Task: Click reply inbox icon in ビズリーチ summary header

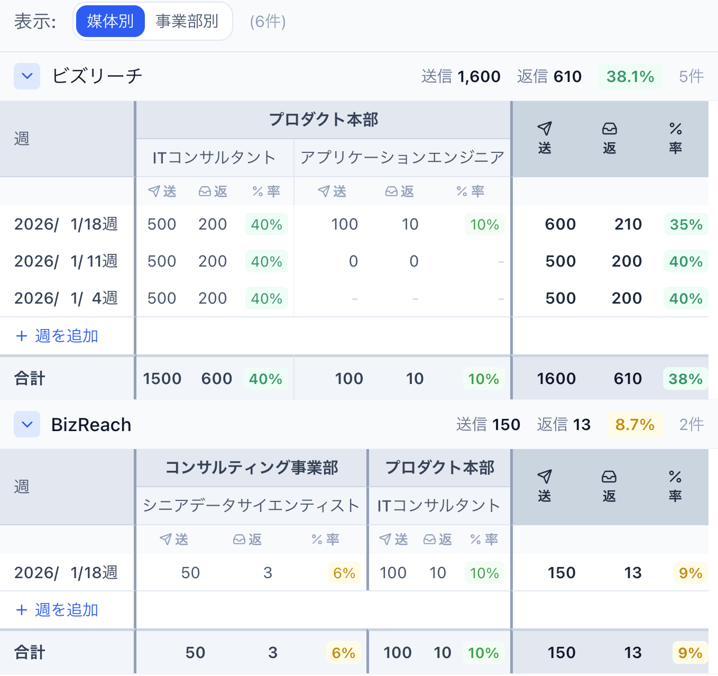Action: 609,129
